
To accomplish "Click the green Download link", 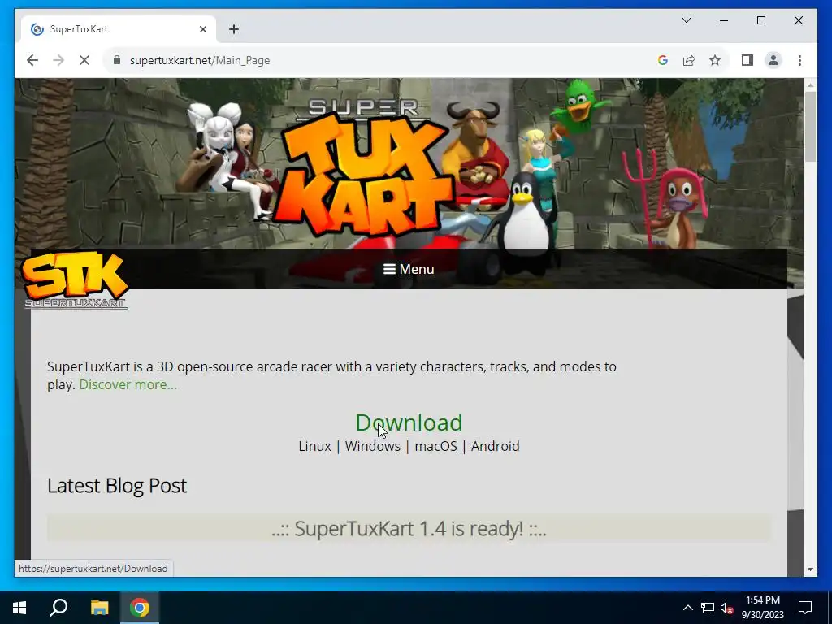I will pyautogui.click(x=409, y=422).
